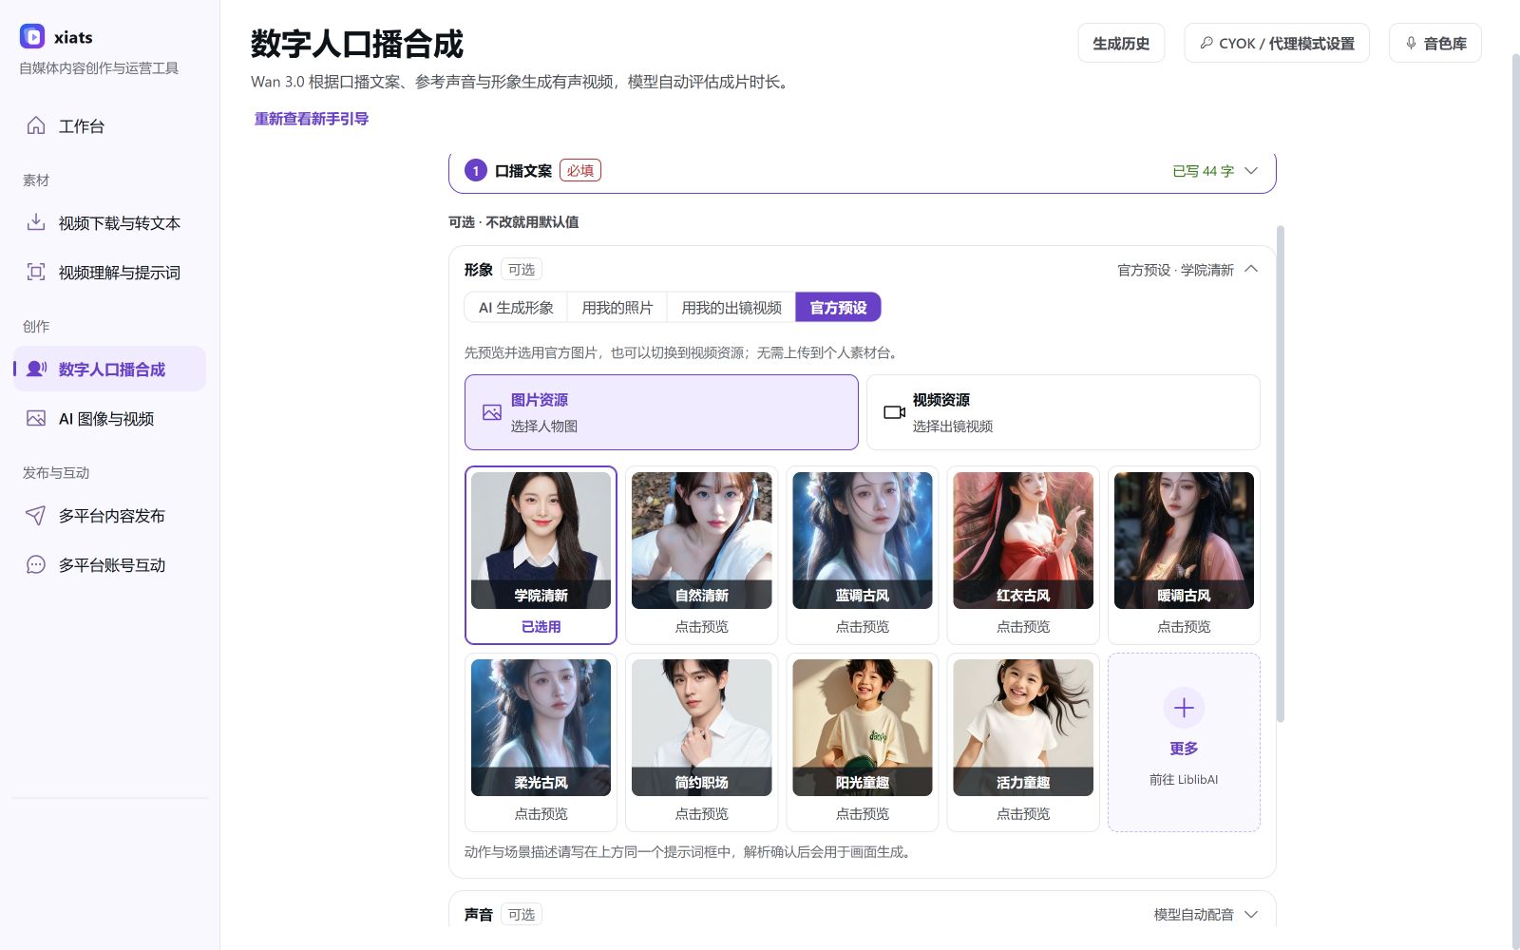This screenshot has width=1520, height=950.
Task: Select the 视频资源 resource option
Action: coord(1063,412)
